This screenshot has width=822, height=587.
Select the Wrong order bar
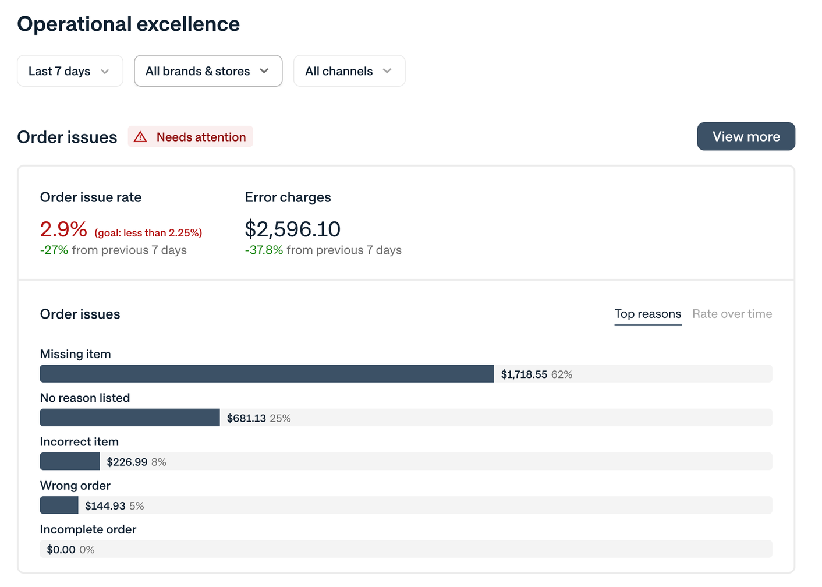[x=59, y=505]
